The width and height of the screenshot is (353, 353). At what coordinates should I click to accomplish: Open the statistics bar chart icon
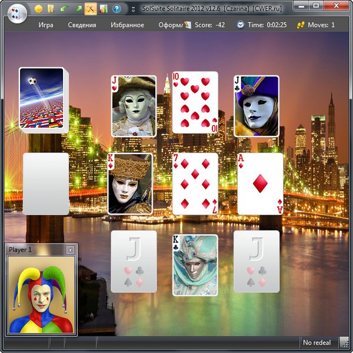(103, 9)
